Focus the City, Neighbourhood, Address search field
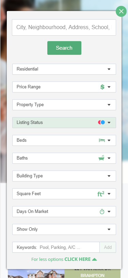This screenshot has height=278, width=128. (64, 27)
